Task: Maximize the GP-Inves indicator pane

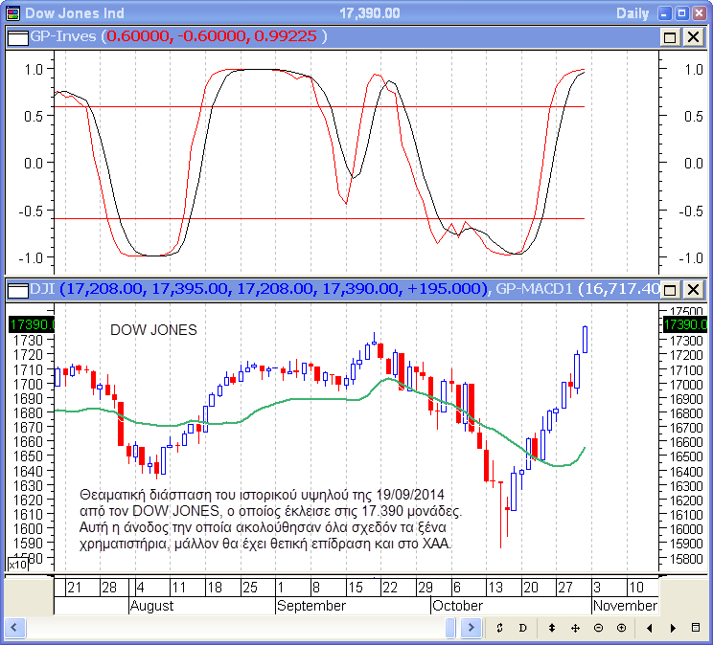Action: tap(671, 36)
